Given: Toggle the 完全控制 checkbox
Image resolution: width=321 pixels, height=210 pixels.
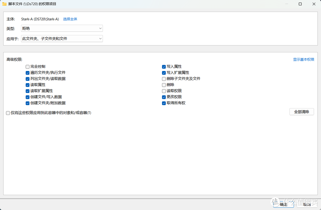Looking at the screenshot, I should pos(28,67).
